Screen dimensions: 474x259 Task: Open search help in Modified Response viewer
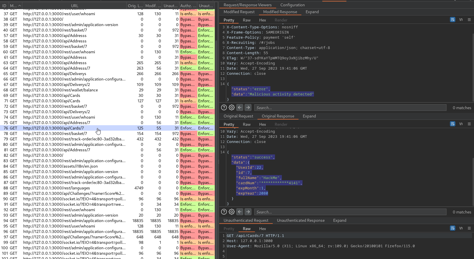click(224, 107)
